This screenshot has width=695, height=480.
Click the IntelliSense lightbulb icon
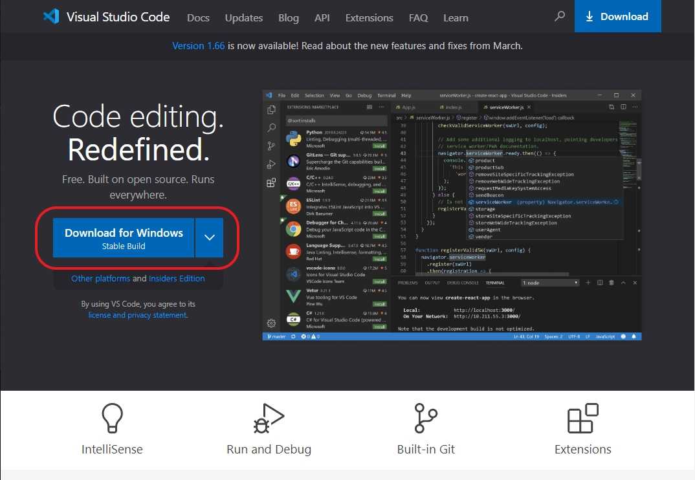[x=112, y=418]
